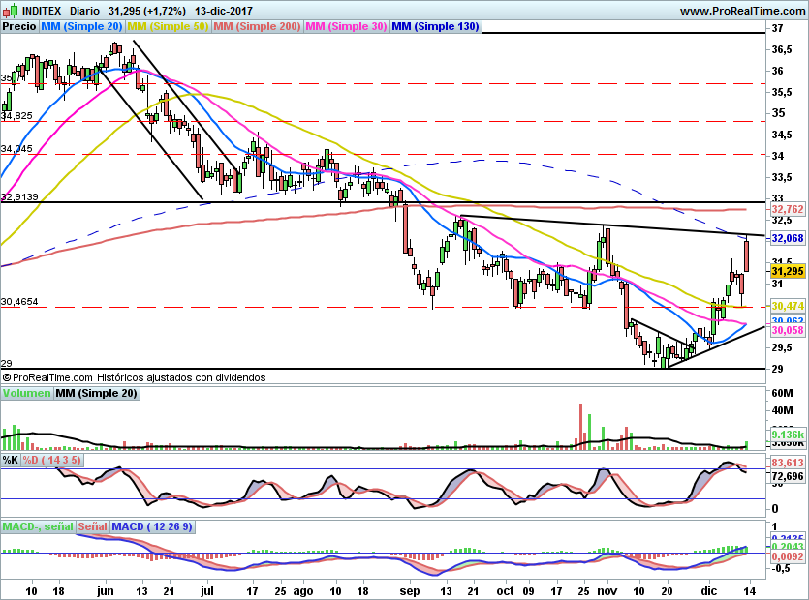Click the 0,0092 MACD value tag
809x600 pixels.
(788, 556)
